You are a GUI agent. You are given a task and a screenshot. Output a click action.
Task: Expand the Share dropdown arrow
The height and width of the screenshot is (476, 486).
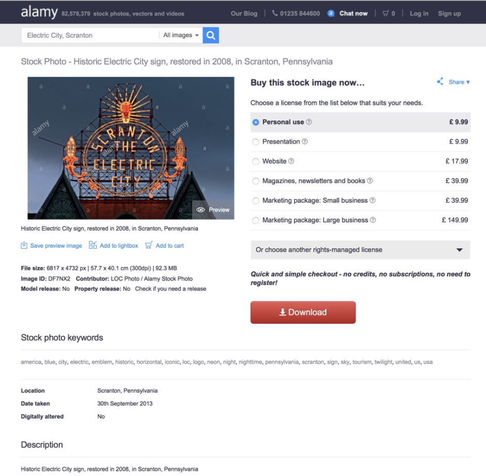468,82
